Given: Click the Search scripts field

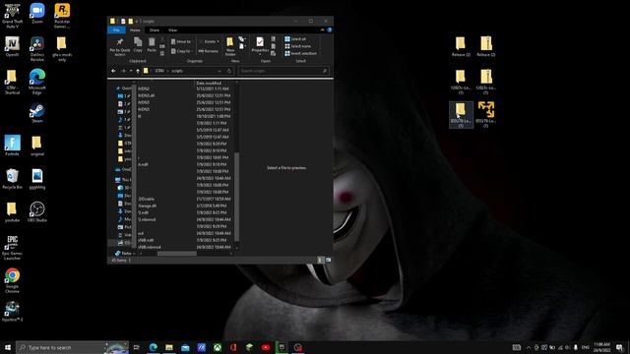Looking at the screenshot, I should tap(283, 71).
